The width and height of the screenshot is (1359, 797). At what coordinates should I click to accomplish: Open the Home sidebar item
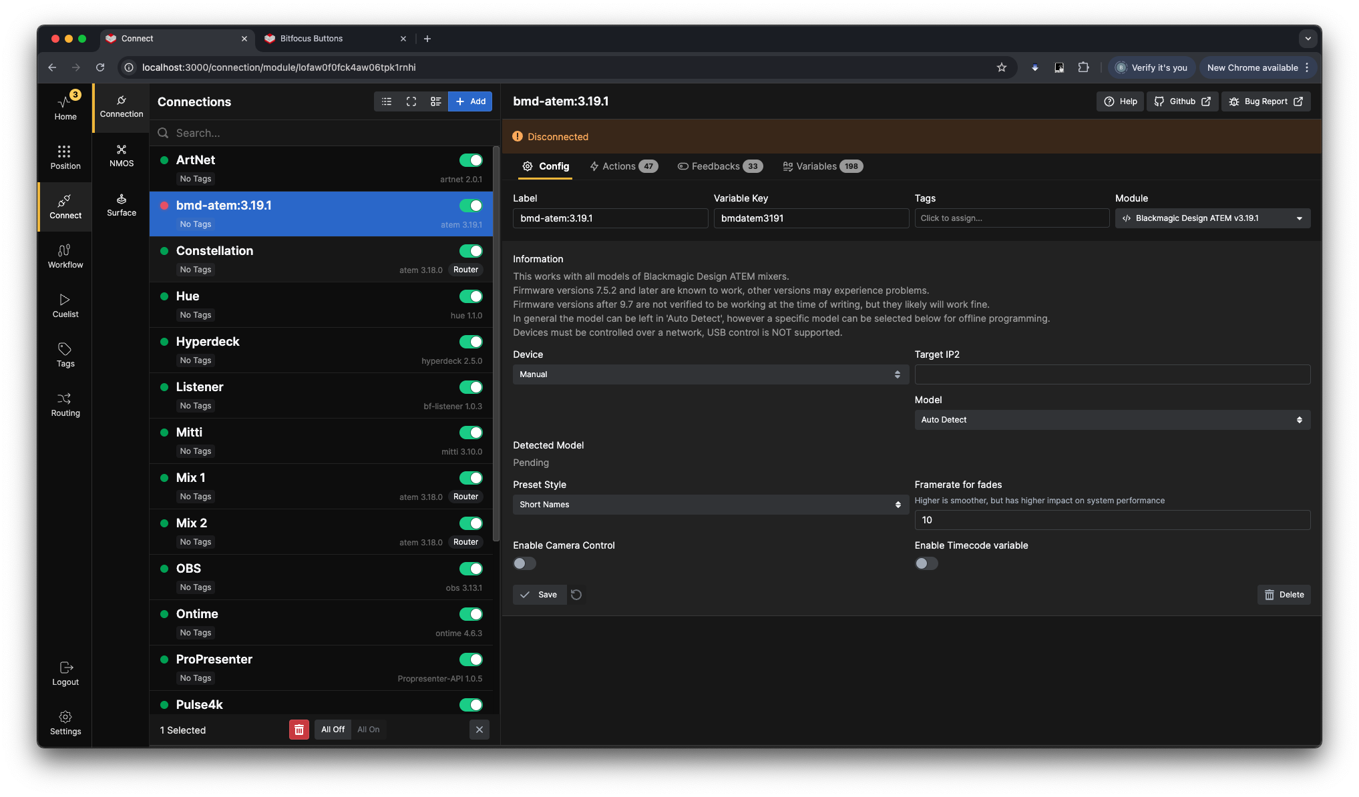coord(65,107)
